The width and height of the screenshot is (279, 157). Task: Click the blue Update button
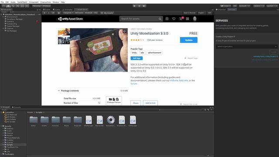189,40
